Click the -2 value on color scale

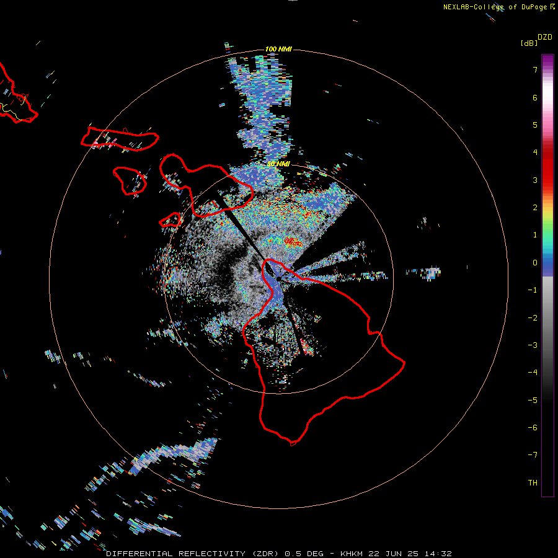coord(533,318)
